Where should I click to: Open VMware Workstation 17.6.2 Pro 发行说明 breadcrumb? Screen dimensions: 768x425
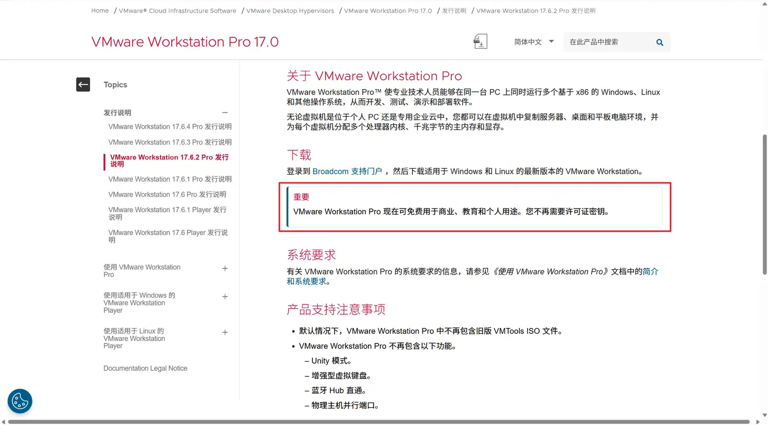pyautogui.click(x=536, y=11)
